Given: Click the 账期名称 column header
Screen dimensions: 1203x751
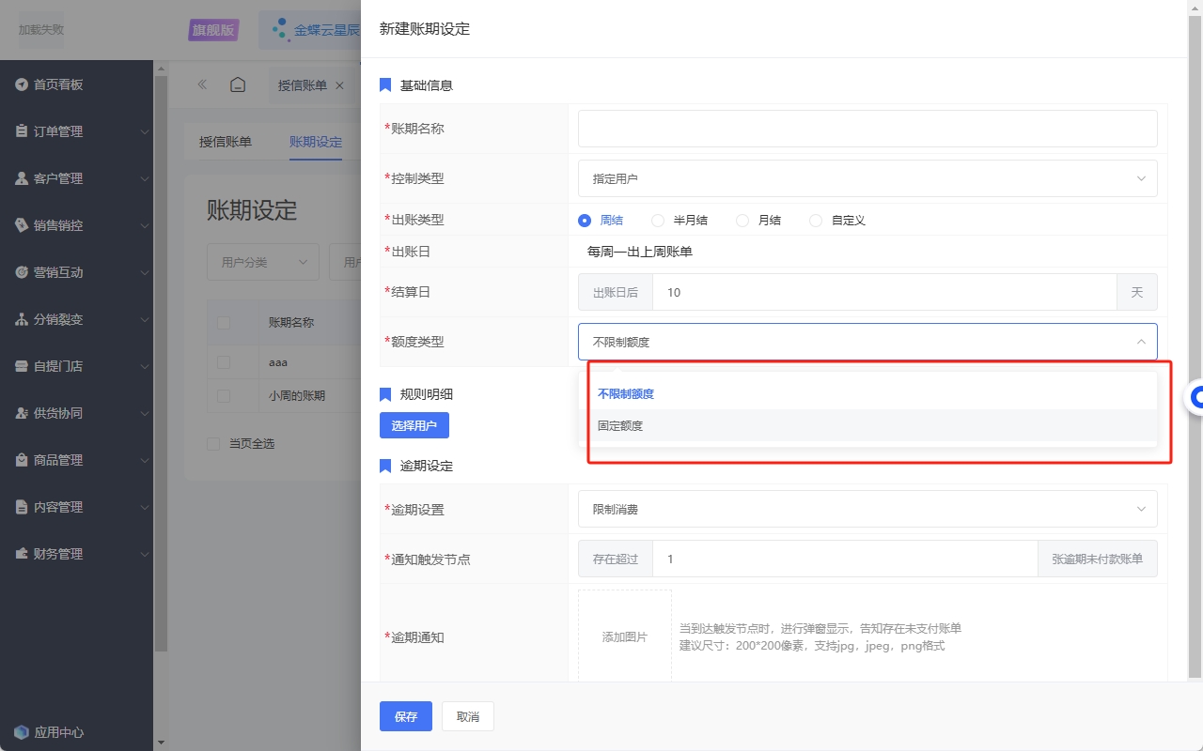Looking at the screenshot, I should [x=291, y=323].
